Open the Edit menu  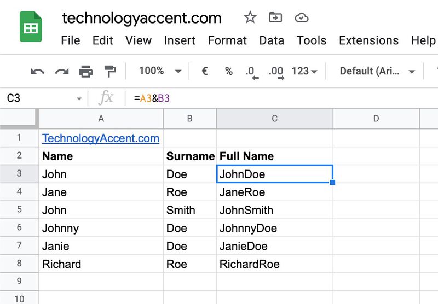coord(103,40)
